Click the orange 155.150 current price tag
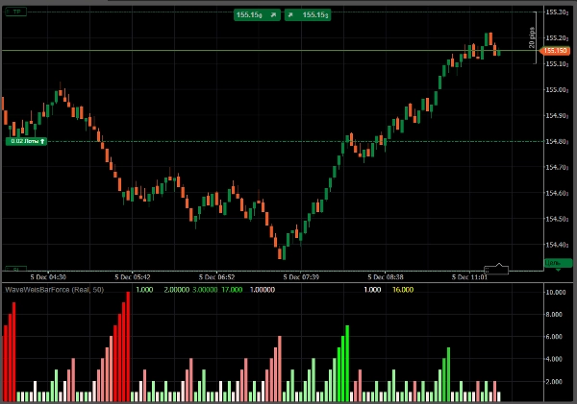Screen dimensions: 577x404 click(555, 50)
